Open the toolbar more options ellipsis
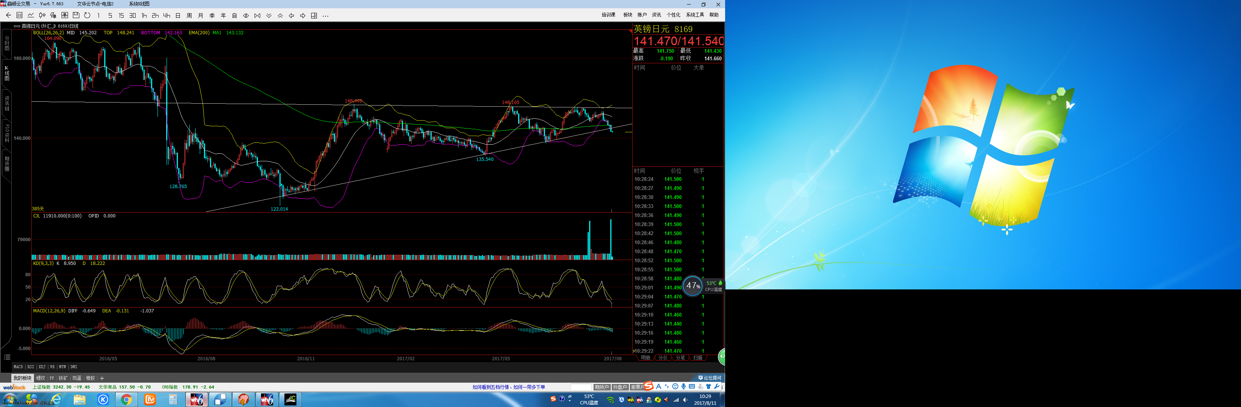 tap(325, 16)
